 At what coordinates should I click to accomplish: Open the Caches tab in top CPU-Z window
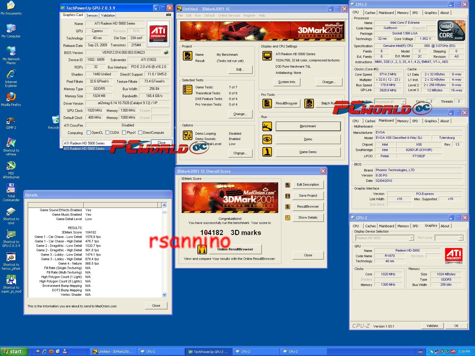click(x=370, y=13)
